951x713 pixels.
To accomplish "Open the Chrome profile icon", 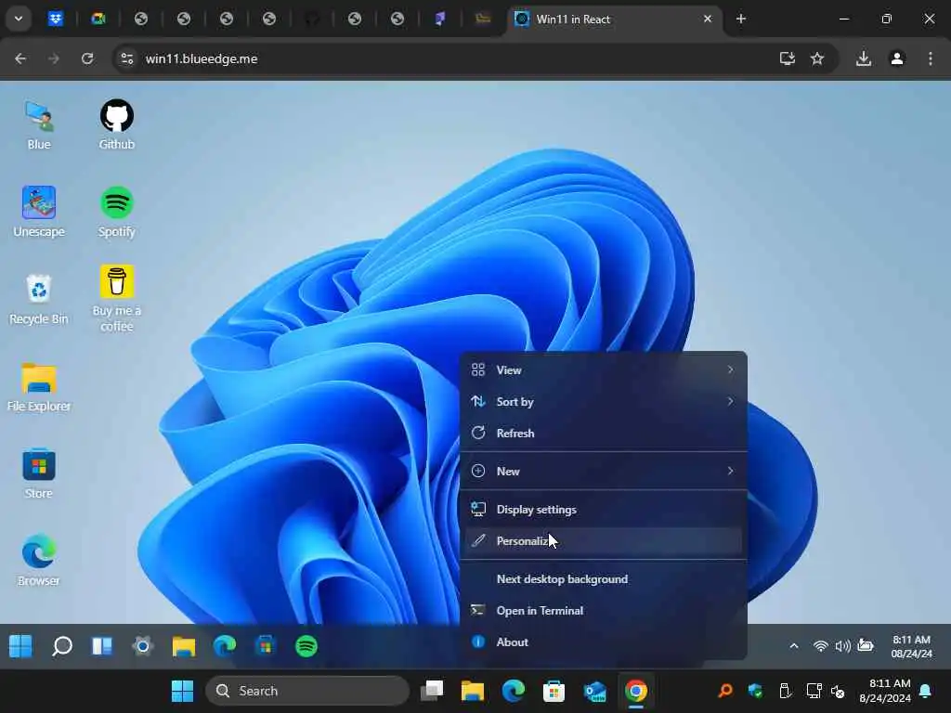I will click(897, 58).
